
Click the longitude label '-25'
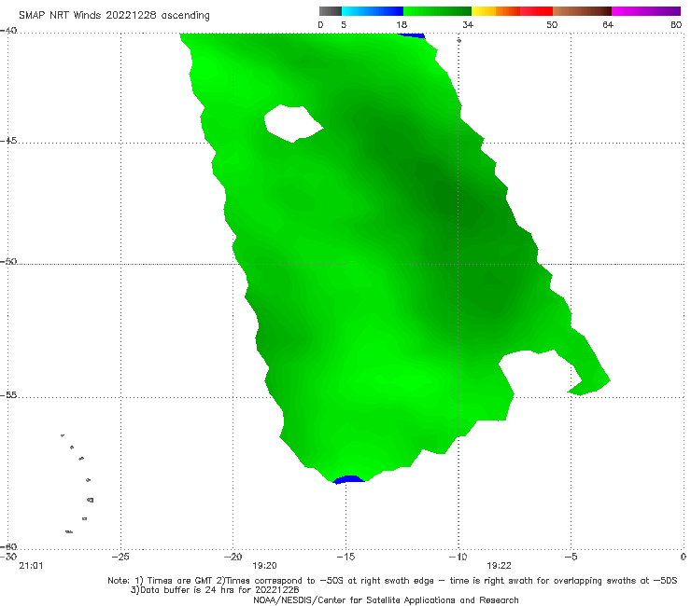120,557
